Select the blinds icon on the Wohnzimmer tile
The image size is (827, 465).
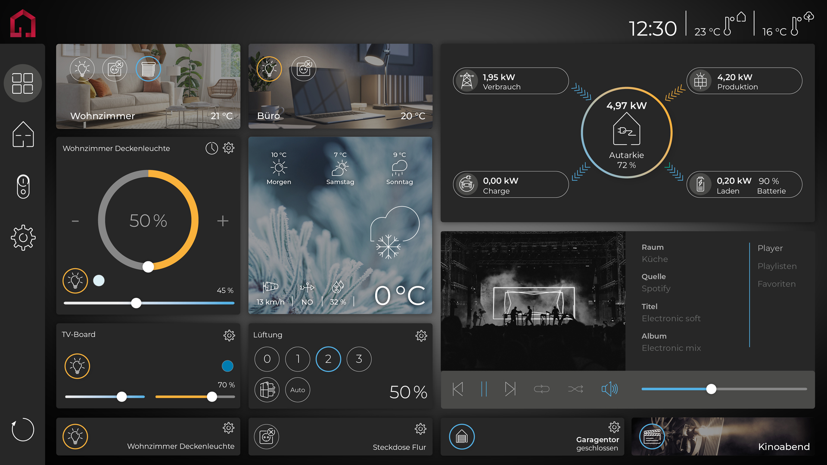click(x=148, y=68)
